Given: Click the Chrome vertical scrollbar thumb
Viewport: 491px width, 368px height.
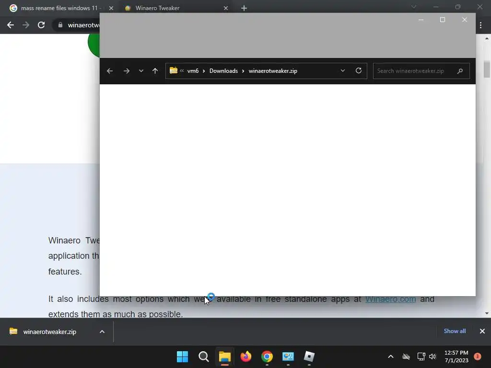Looking at the screenshot, I should (487, 69).
